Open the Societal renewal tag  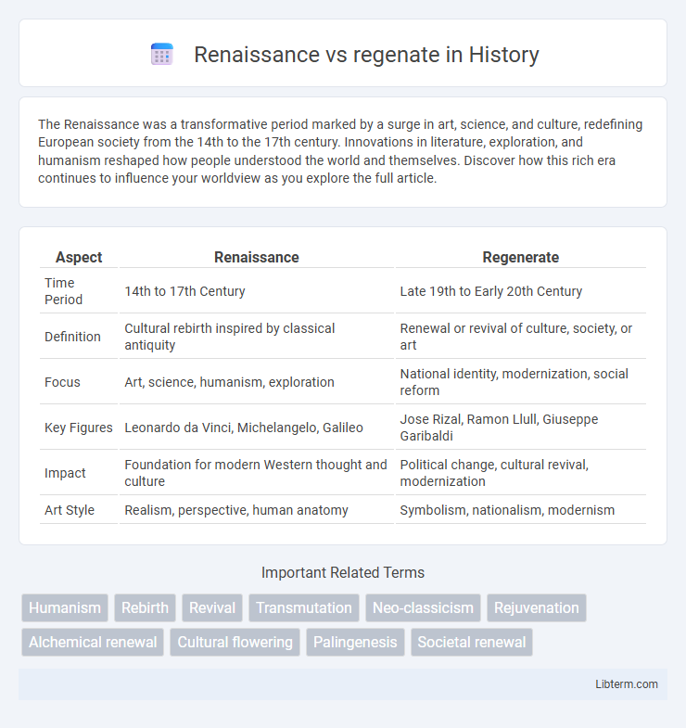[x=472, y=642]
